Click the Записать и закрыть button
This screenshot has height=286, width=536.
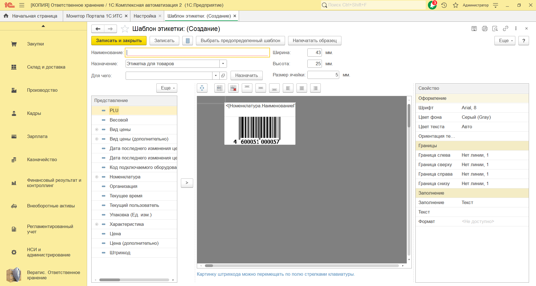[x=119, y=40]
